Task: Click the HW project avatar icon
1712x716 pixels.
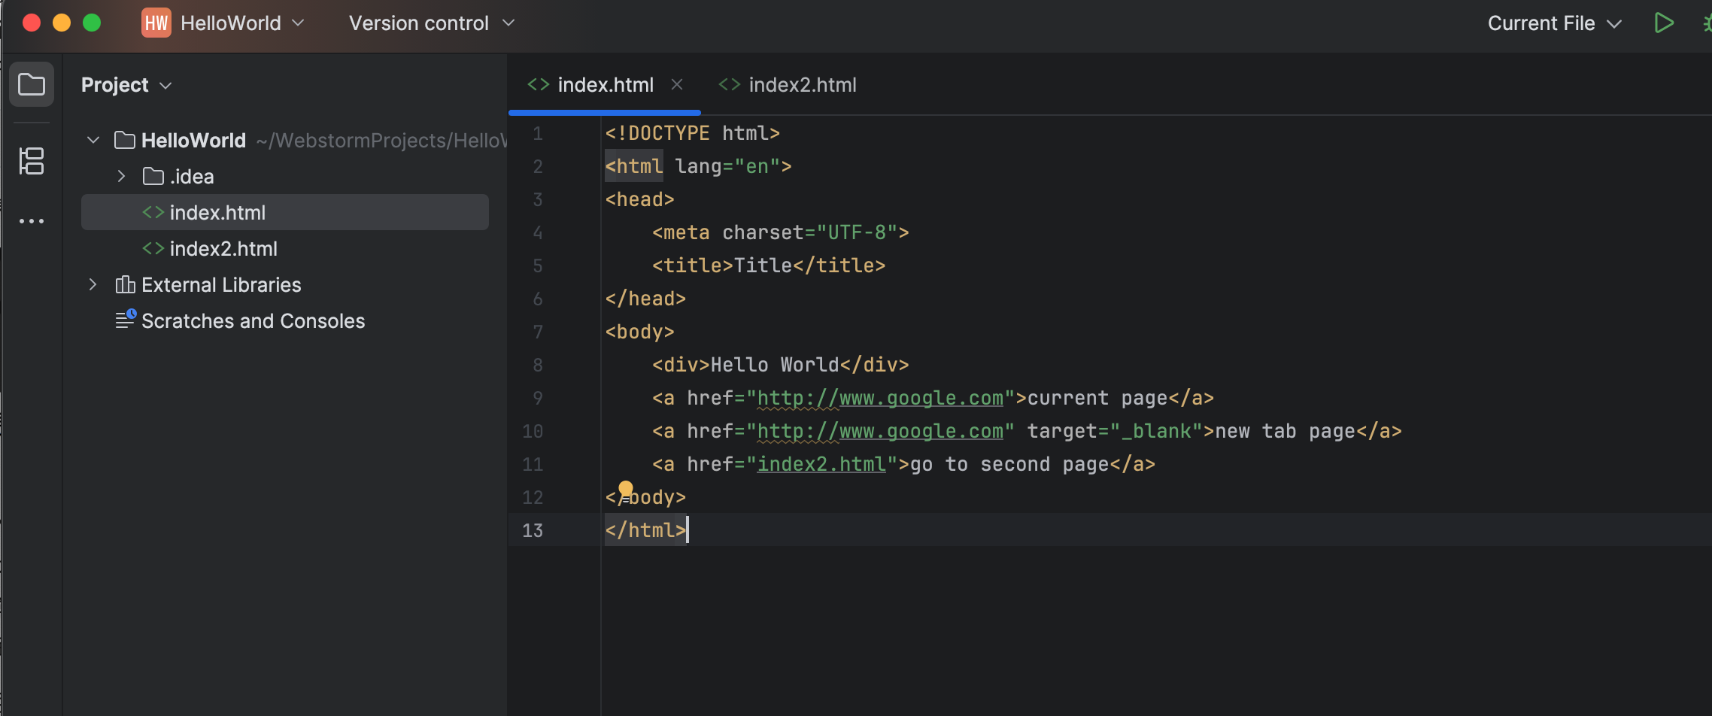Action: point(156,23)
